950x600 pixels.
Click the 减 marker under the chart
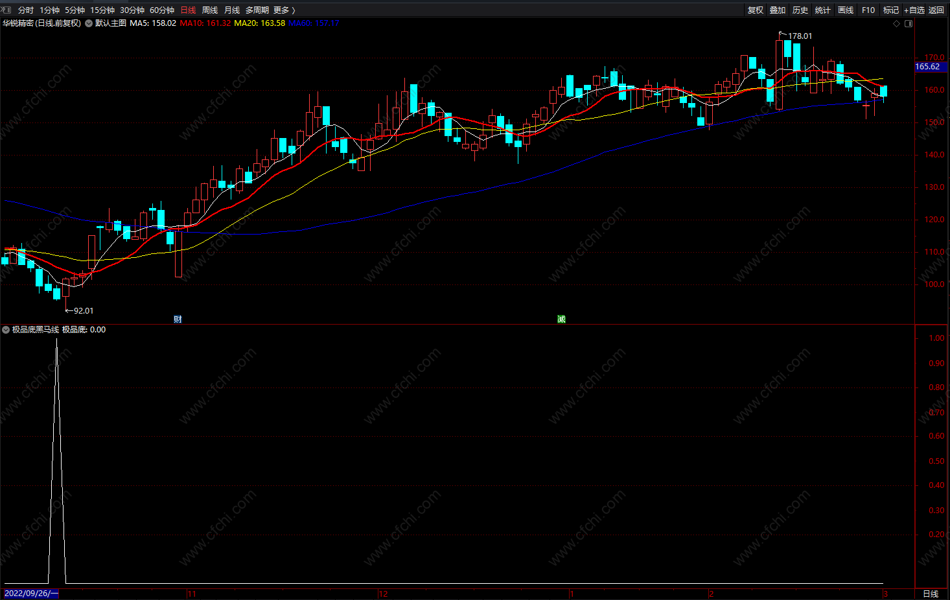tap(561, 319)
